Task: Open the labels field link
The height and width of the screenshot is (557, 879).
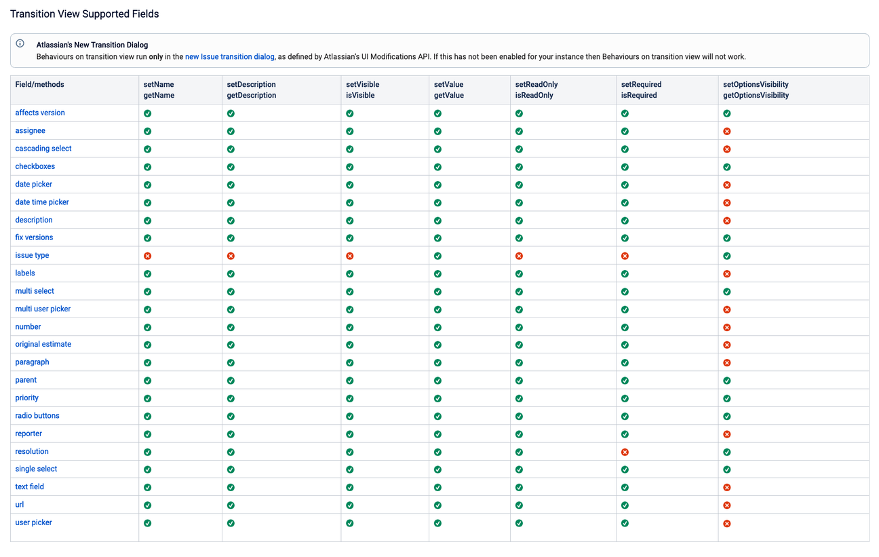Action: pos(25,273)
